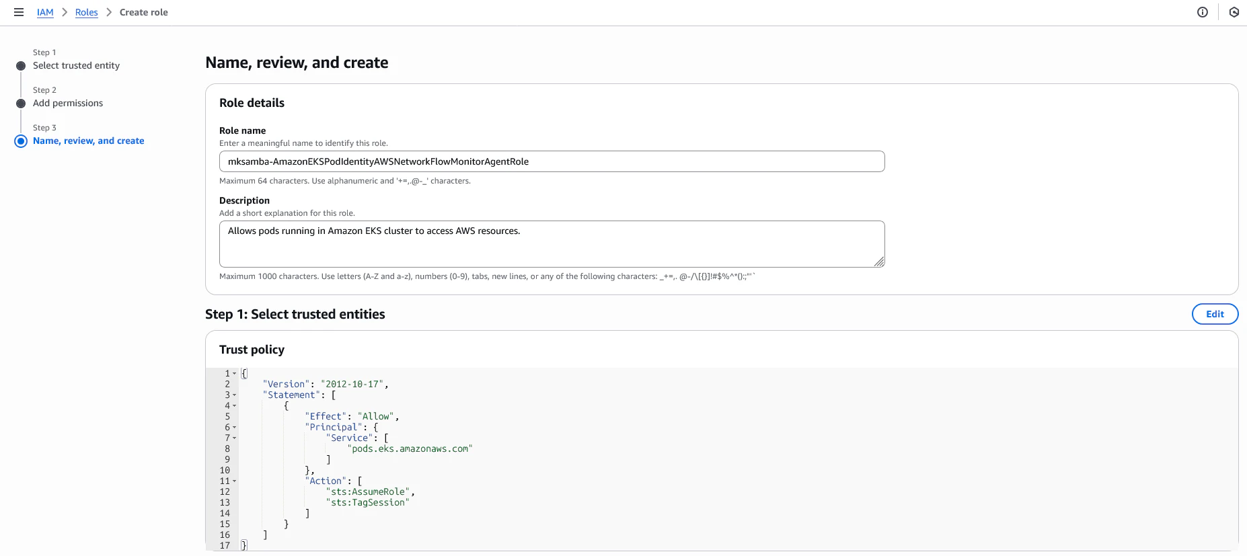Image resolution: width=1247 pixels, height=556 pixels.
Task: Click Edit for Select trusted entities
Action: 1215,314
